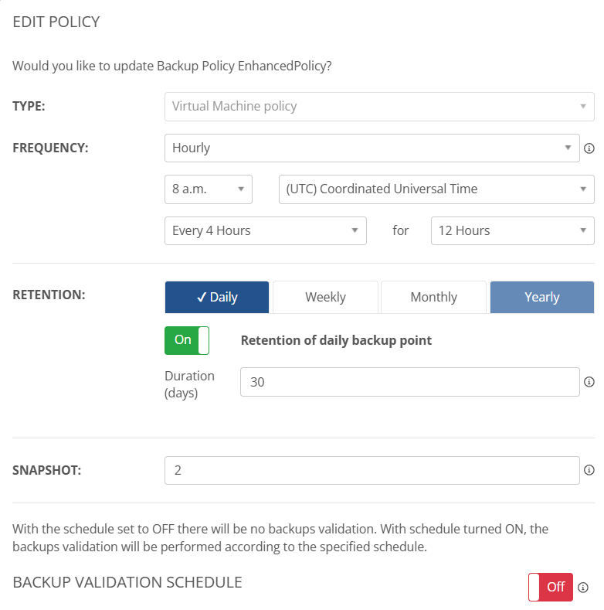
Task: Click info icon beside Backup Validation toggle
Action: pyautogui.click(x=583, y=587)
